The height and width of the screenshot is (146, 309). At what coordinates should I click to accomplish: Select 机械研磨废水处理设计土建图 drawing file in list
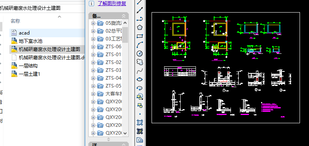click(49, 49)
